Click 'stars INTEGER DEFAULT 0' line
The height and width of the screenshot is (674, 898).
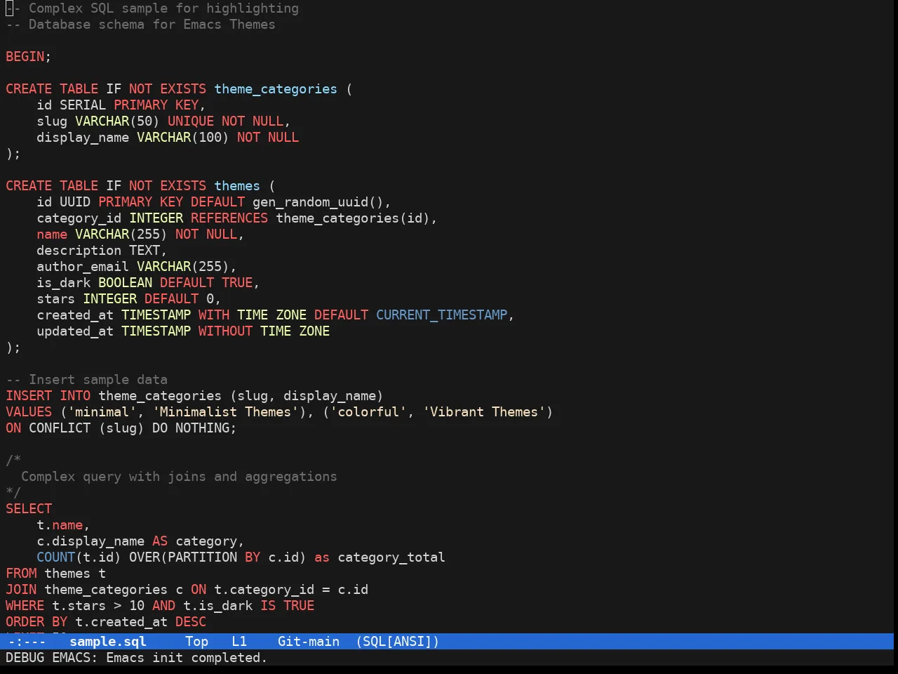point(128,298)
